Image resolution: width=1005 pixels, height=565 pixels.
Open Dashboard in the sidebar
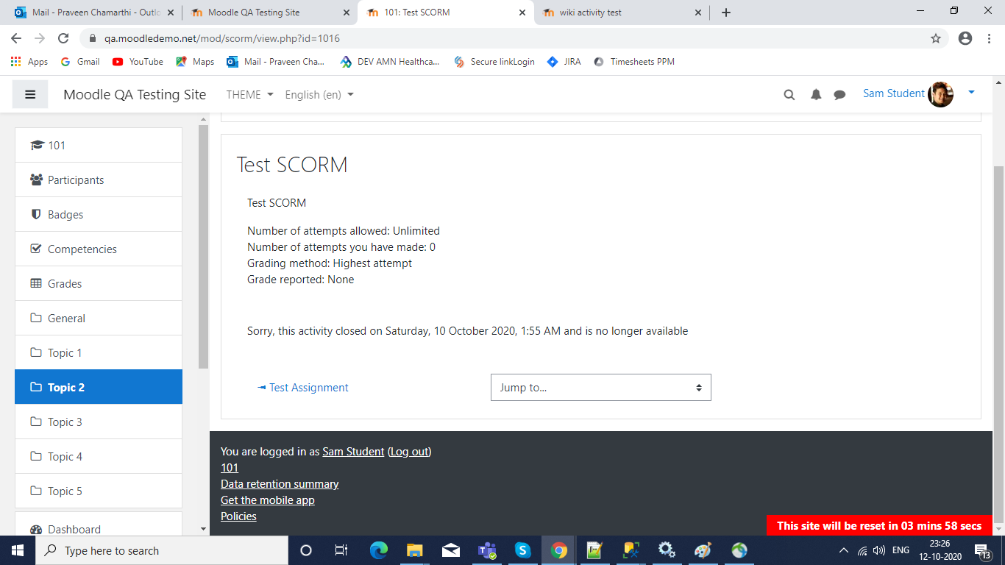pyautogui.click(x=99, y=525)
